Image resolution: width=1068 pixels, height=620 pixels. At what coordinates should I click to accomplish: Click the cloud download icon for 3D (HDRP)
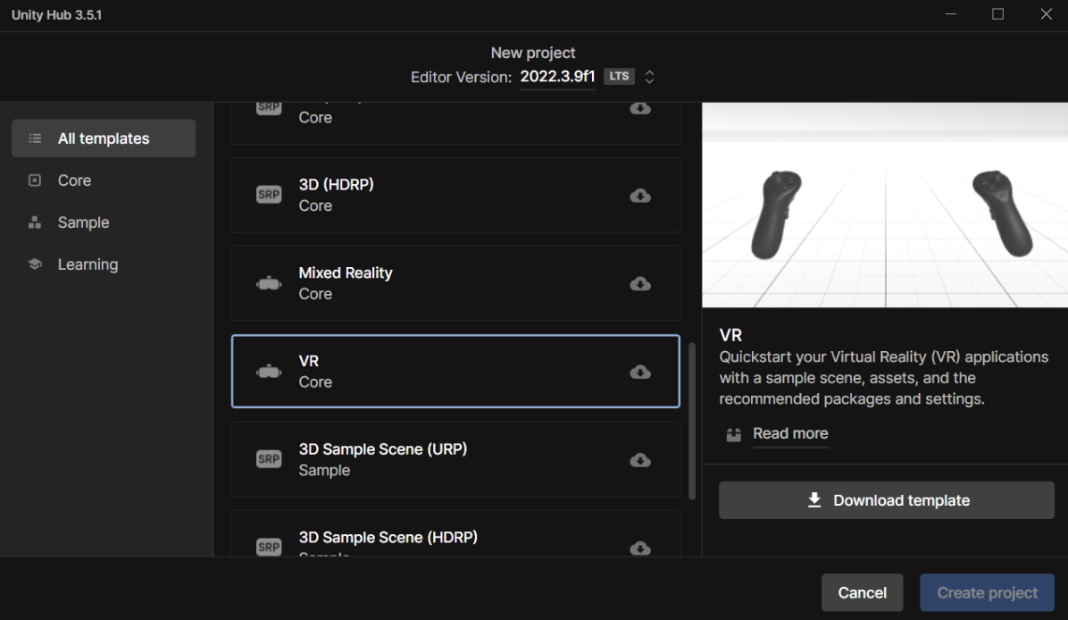point(640,196)
